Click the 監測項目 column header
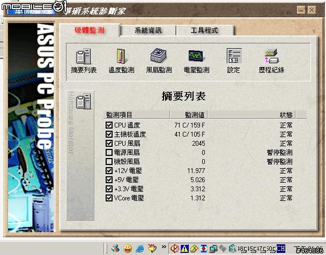Image resolution: width=326 pixels, height=255 pixels. 137,115
